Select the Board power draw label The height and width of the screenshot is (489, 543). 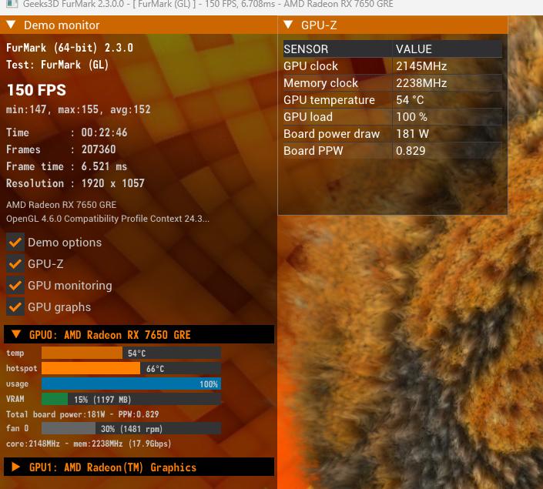[332, 134]
